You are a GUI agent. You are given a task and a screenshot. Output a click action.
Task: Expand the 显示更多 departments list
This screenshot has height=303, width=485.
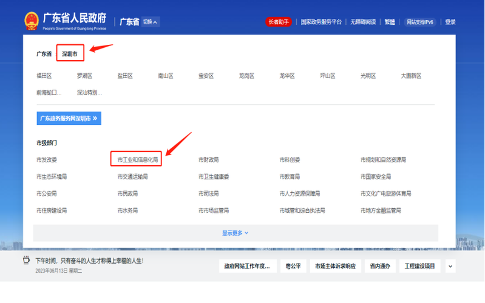coord(235,233)
